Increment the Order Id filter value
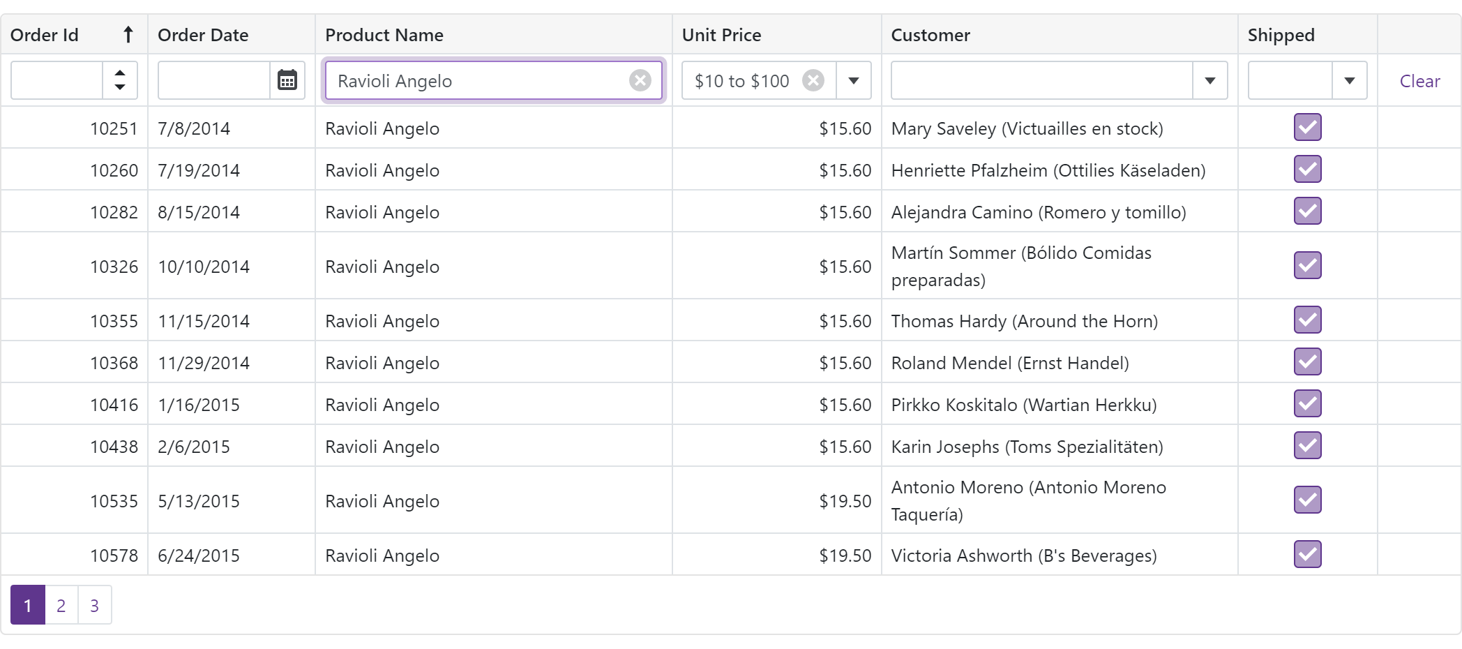This screenshot has height=649, width=1462. [x=120, y=73]
